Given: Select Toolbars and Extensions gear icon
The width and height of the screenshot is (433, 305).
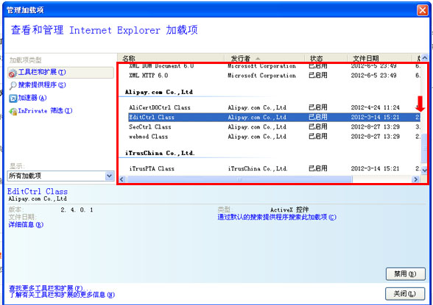Looking at the screenshot, I should tap(13, 73).
